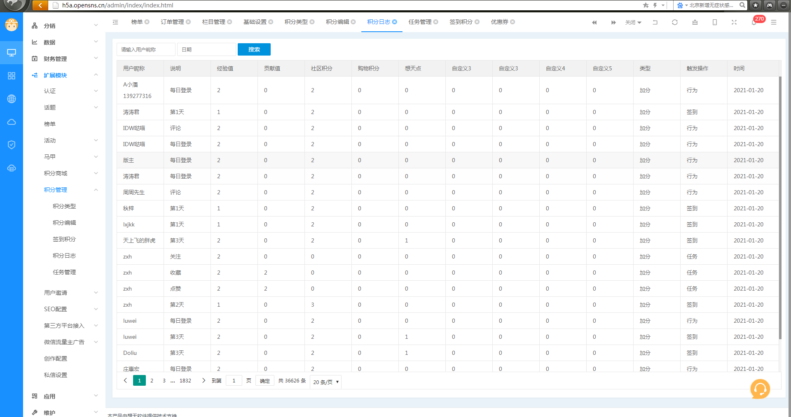This screenshot has height=417, width=791.
Task: Click the back-to-page icon next to 关闭
Action: tap(655, 22)
